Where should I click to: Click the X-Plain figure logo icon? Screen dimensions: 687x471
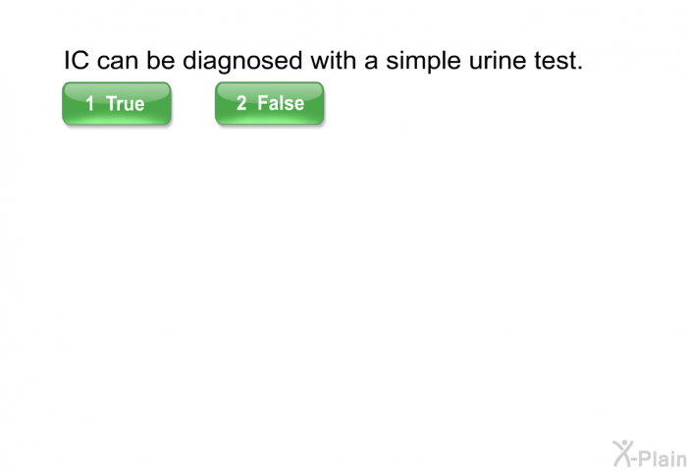[622, 453]
